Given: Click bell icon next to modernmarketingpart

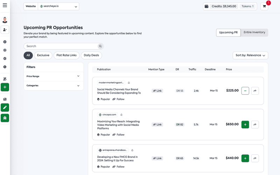Looking at the screenshot, I should 129,83.
